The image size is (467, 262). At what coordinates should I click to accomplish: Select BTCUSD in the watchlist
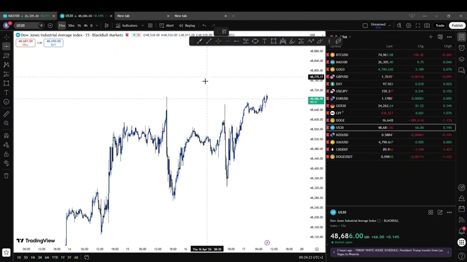[391, 55]
